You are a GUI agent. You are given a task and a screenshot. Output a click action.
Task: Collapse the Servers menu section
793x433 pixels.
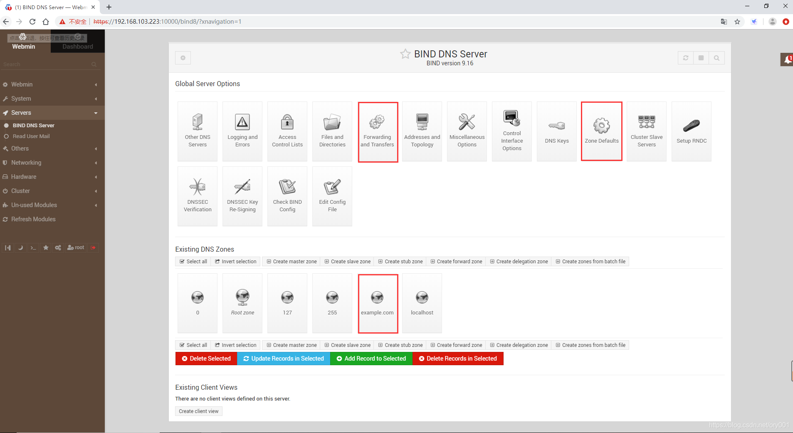[52, 113]
